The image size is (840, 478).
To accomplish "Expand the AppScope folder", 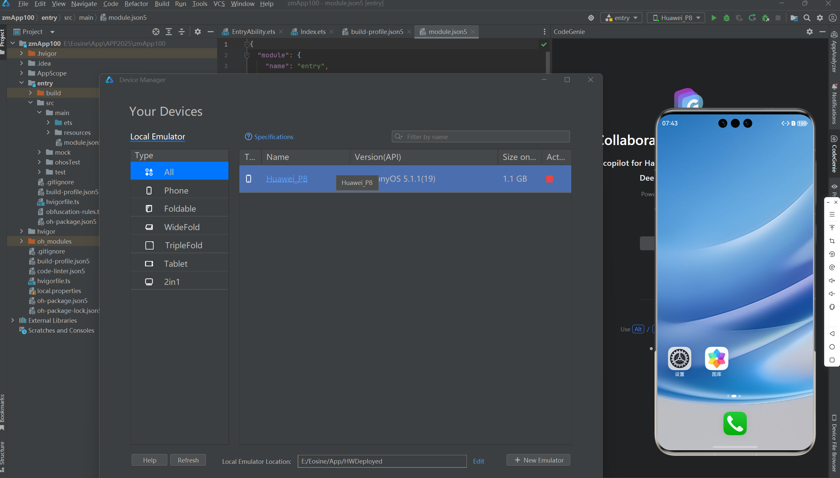I will [x=21, y=73].
